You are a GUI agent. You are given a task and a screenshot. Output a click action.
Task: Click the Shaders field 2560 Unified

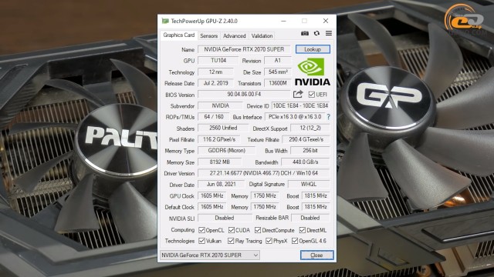coord(223,128)
